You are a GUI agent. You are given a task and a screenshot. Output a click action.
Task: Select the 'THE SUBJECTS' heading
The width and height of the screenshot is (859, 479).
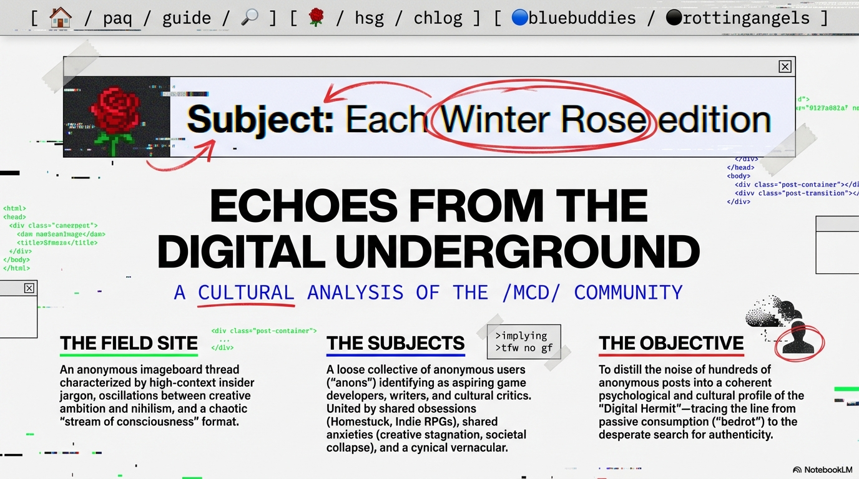pos(395,343)
